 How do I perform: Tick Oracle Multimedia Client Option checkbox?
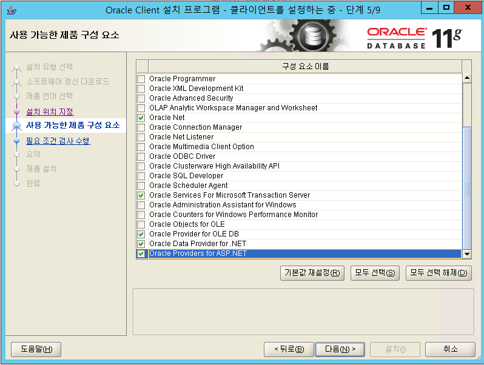[141, 147]
